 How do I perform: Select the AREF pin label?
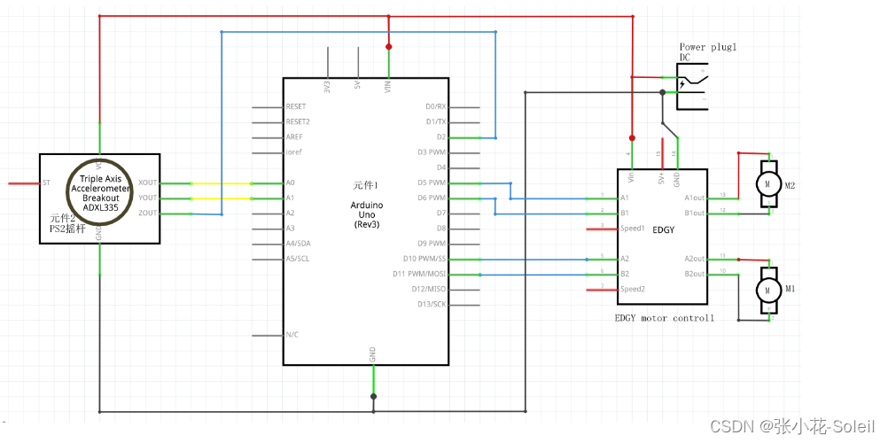[x=296, y=137]
